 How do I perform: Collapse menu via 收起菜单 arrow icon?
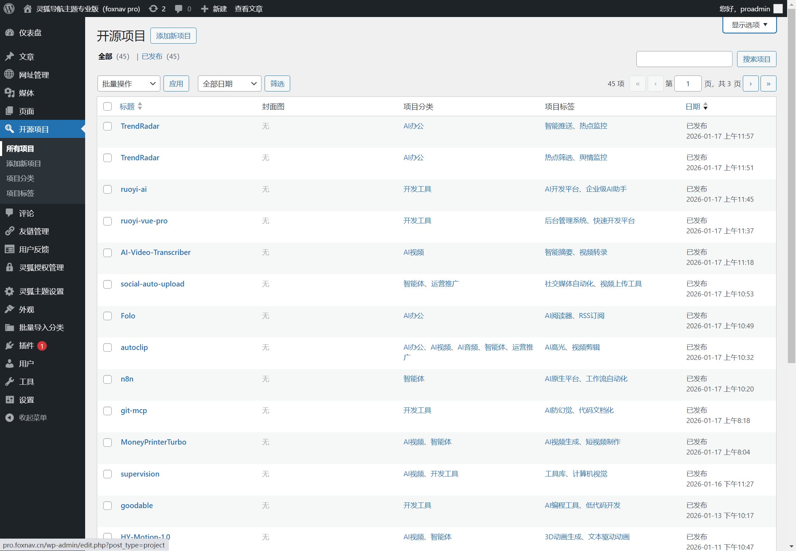(x=10, y=417)
